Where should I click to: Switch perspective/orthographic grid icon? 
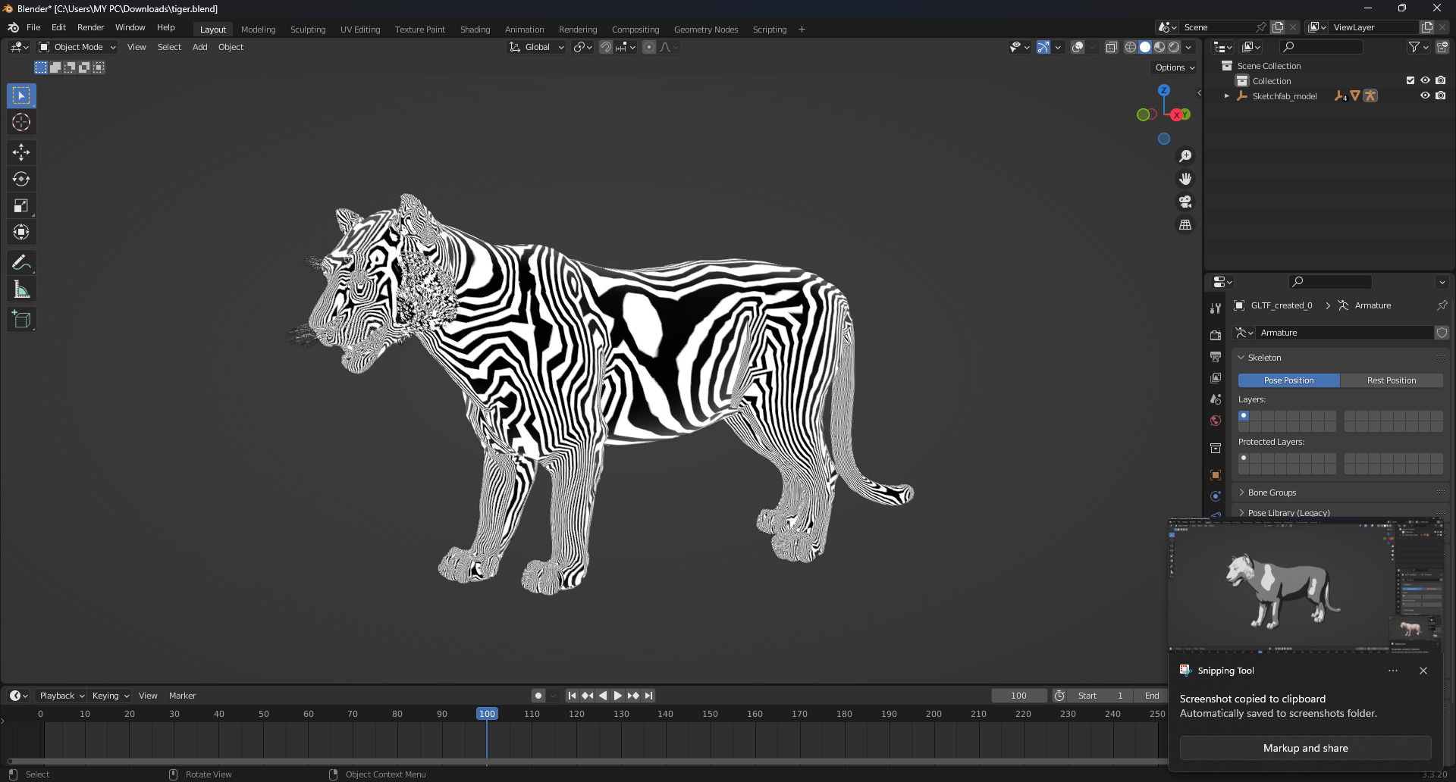pyautogui.click(x=1185, y=225)
